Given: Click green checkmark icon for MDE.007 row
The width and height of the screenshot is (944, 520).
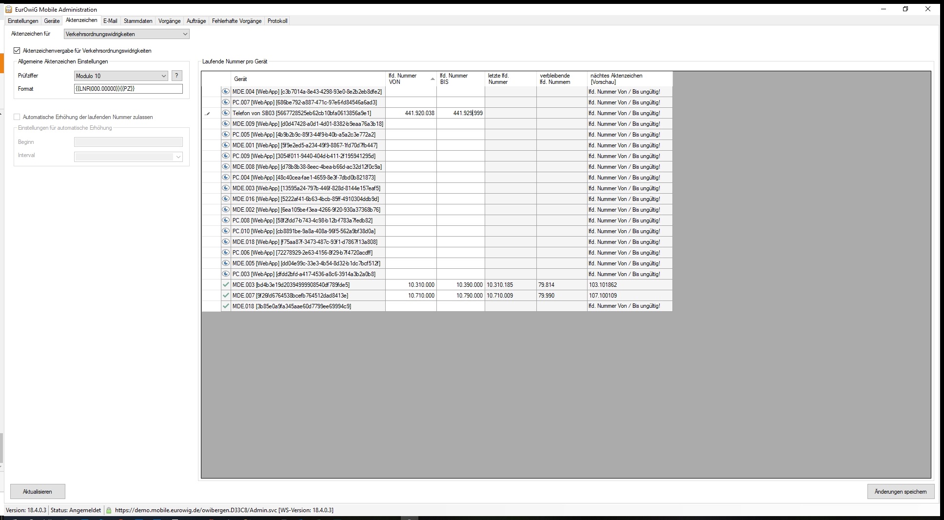Looking at the screenshot, I should coord(226,296).
